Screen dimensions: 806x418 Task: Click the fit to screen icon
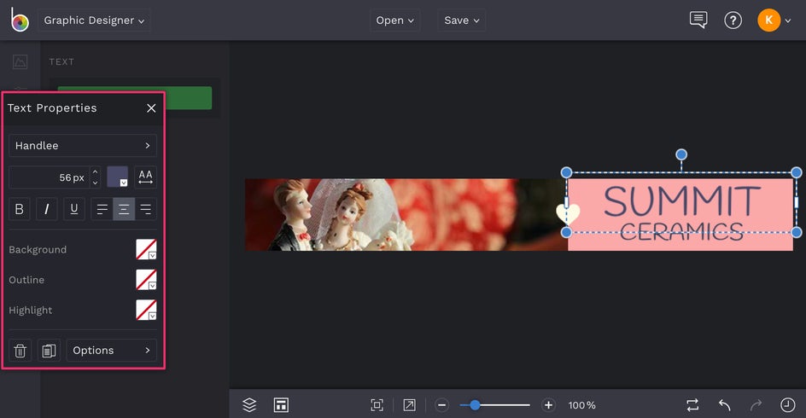click(377, 405)
